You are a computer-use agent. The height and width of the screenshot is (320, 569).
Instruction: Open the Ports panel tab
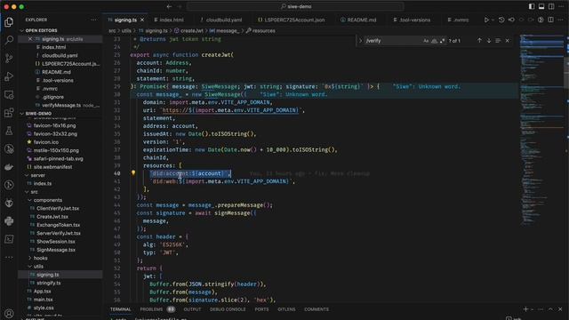point(261,309)
